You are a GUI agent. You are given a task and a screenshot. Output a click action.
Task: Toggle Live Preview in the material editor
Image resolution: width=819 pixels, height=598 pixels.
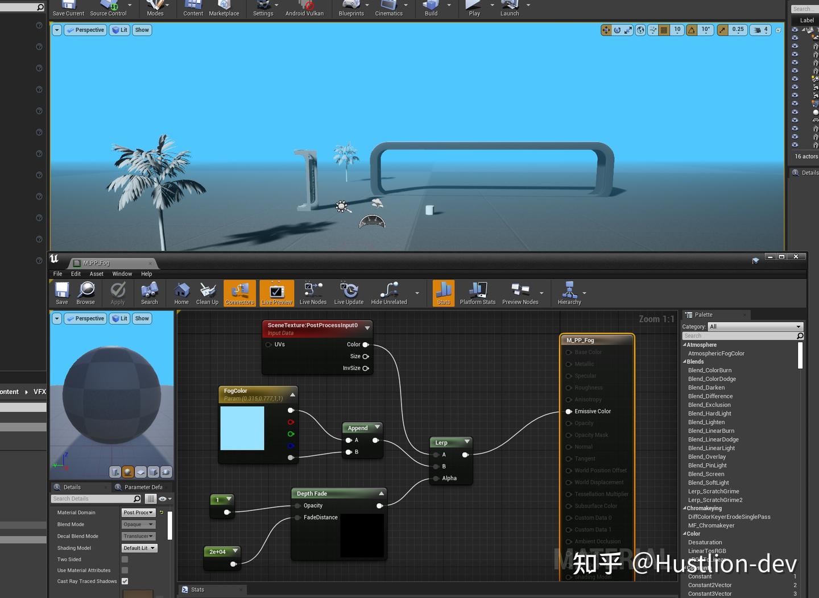pyautogui.click(x=276, y=293)
